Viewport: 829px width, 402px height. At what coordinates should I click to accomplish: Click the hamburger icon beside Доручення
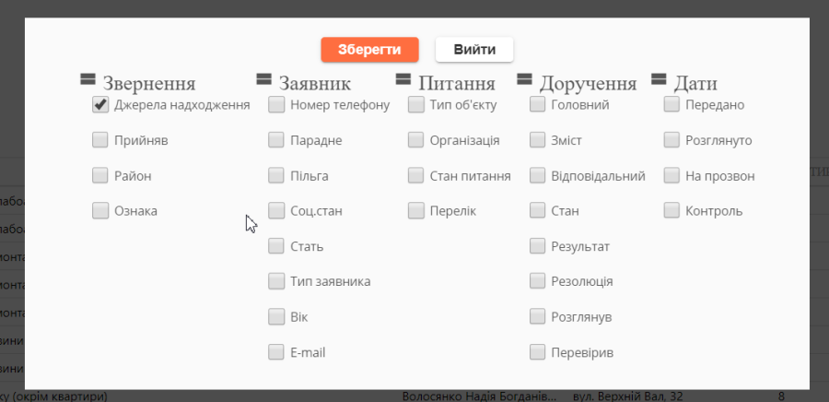click(525, 80)
